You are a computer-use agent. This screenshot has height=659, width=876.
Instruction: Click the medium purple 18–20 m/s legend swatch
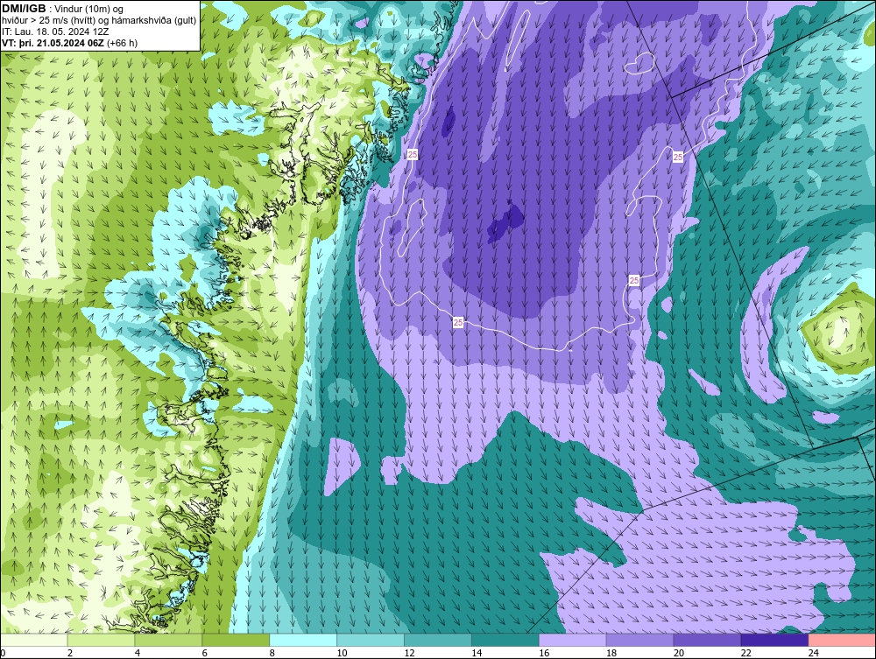point(640,640)
